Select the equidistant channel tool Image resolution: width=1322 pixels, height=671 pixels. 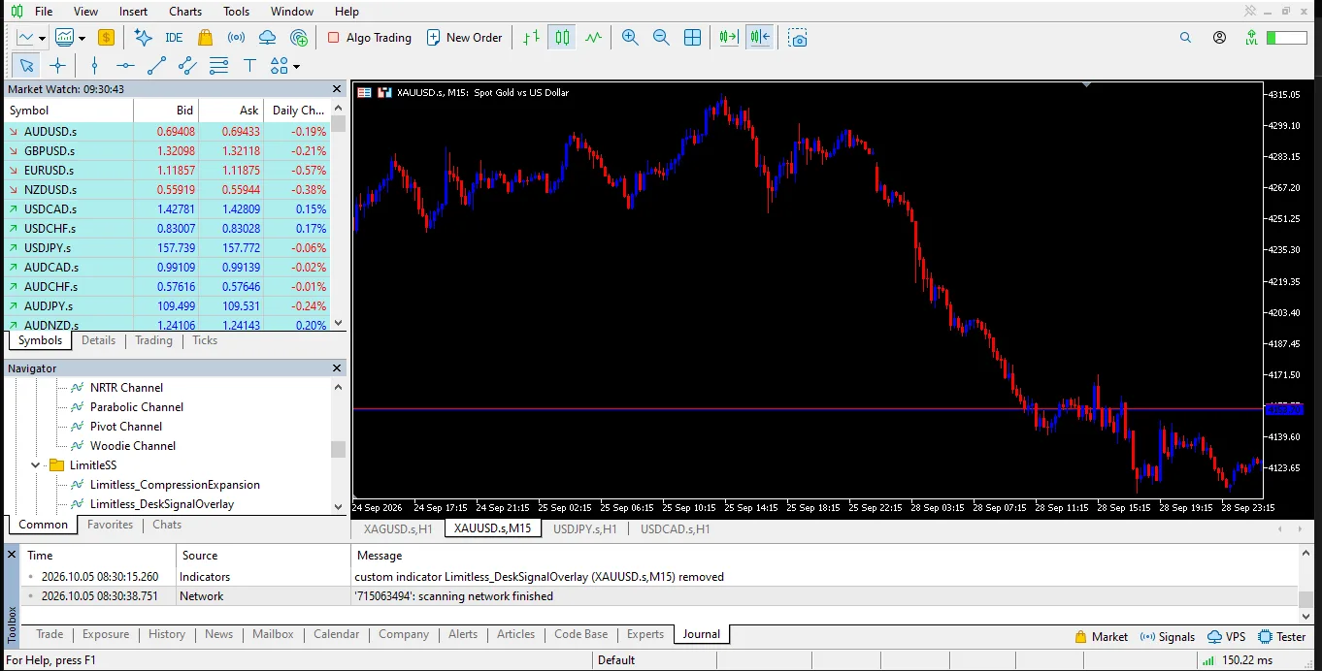187,66
